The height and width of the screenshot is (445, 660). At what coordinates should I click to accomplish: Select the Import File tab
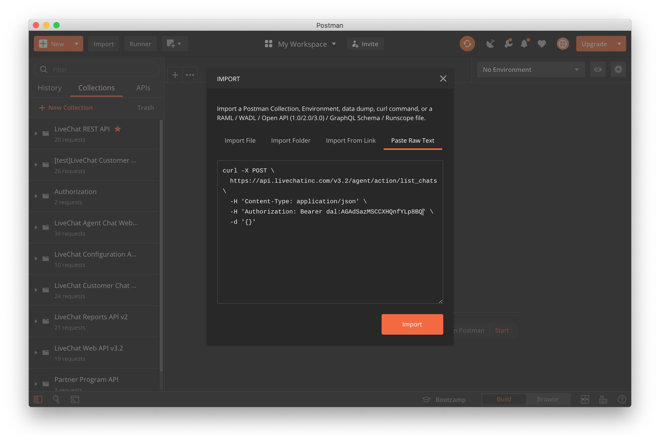click(x=240, y=140)
